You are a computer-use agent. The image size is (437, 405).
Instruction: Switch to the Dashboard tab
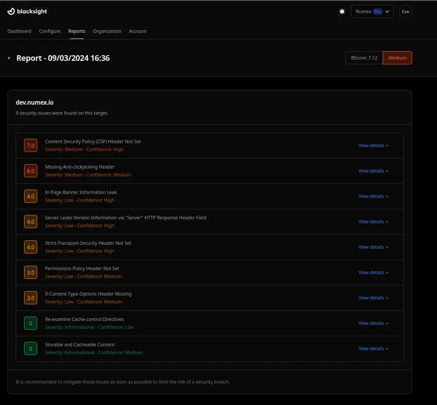[19, 31]
